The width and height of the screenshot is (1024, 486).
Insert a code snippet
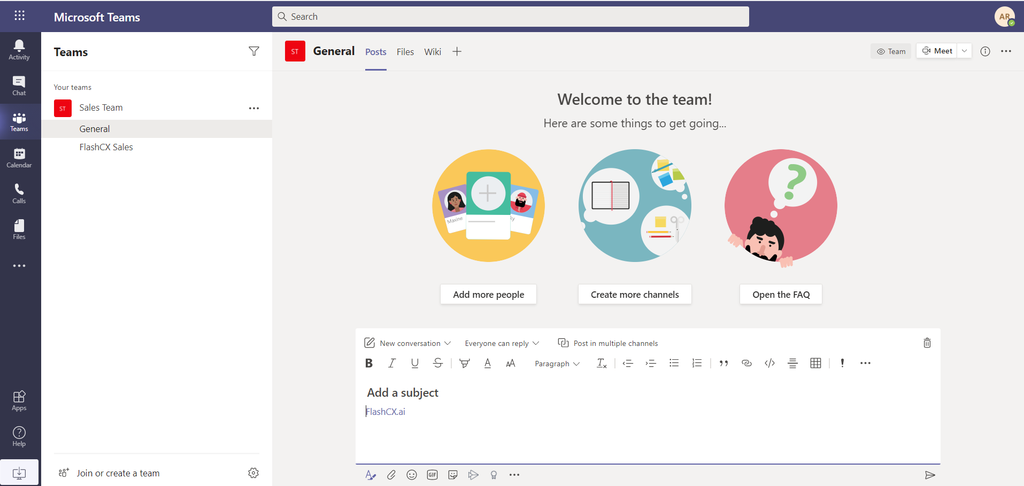click(x=769, y=363)
